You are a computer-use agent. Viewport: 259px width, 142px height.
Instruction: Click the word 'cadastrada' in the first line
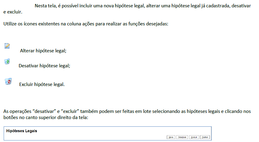(x=219, y=6)
